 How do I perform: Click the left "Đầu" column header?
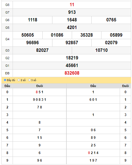7,86
